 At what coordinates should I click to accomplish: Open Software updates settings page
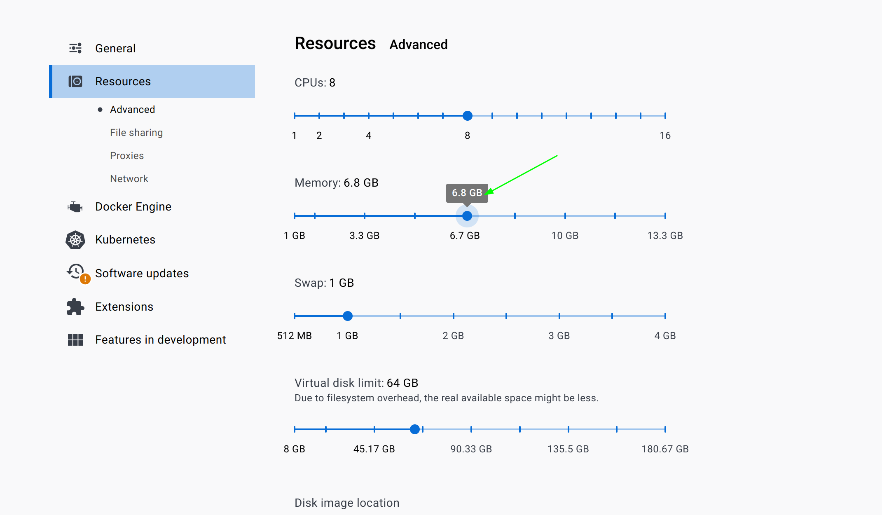click(142, 274)
